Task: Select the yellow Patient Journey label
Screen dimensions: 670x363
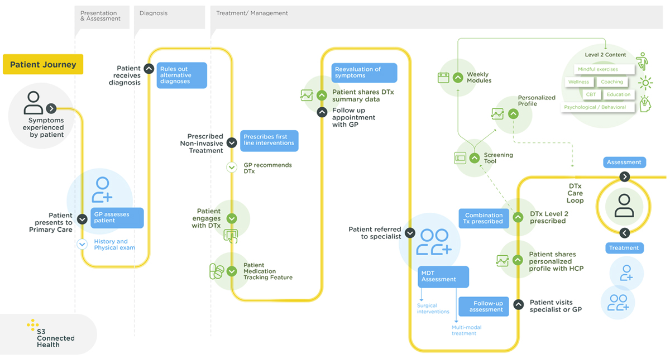Action: click(x=43, y=64)
